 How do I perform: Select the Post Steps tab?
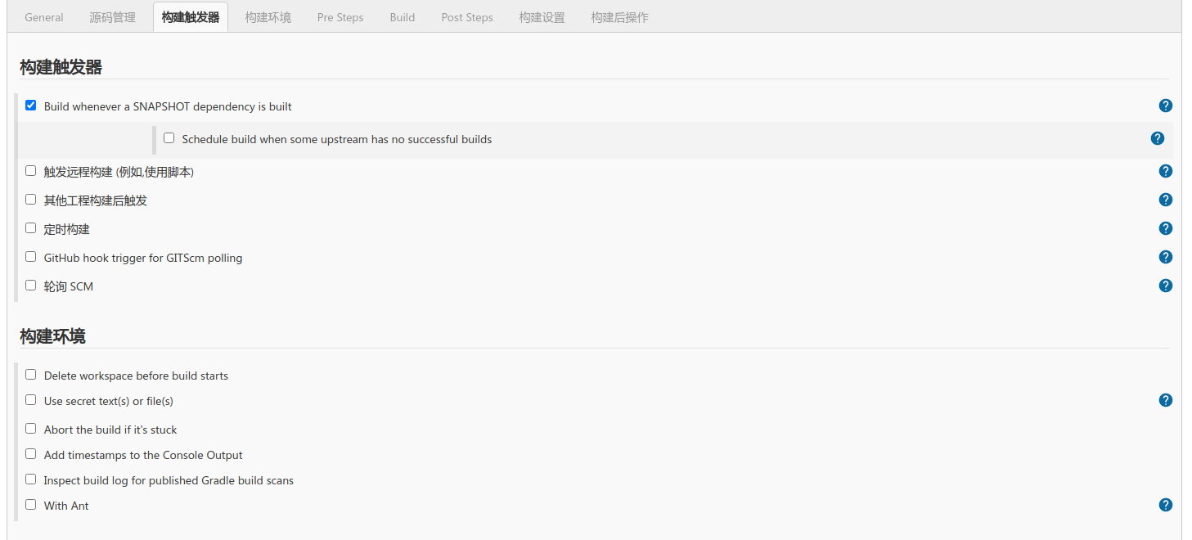(467, 17)
